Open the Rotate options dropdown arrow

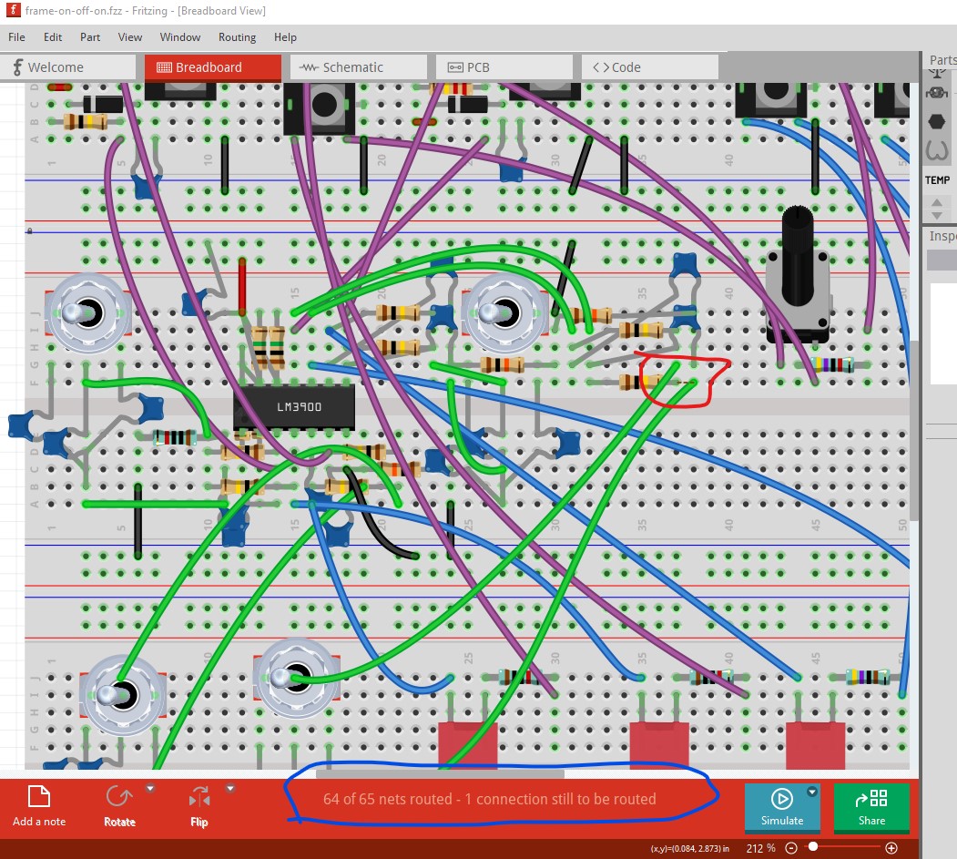pyautogui.click(x=151, y=789)
